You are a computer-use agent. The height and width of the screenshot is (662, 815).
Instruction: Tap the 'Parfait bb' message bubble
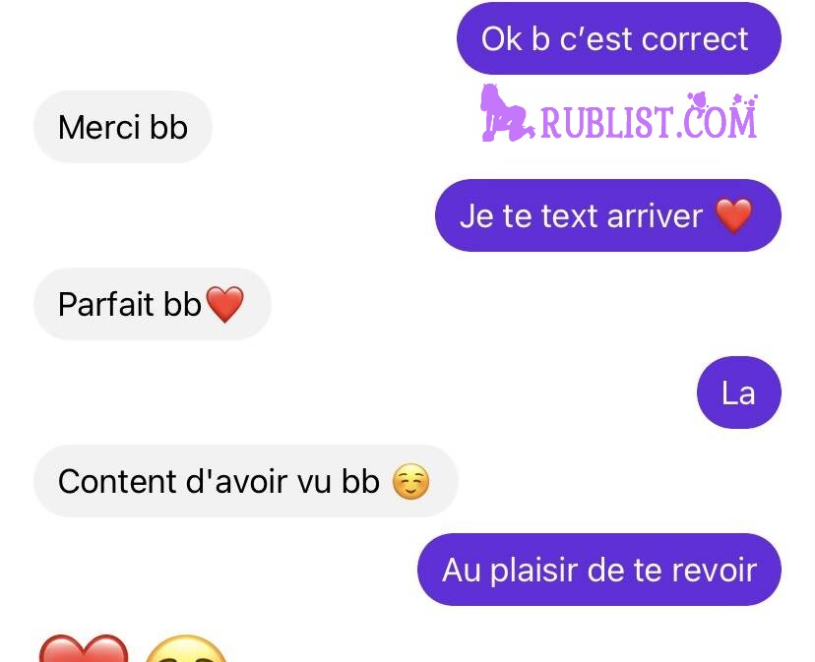[x=153, y=304]
